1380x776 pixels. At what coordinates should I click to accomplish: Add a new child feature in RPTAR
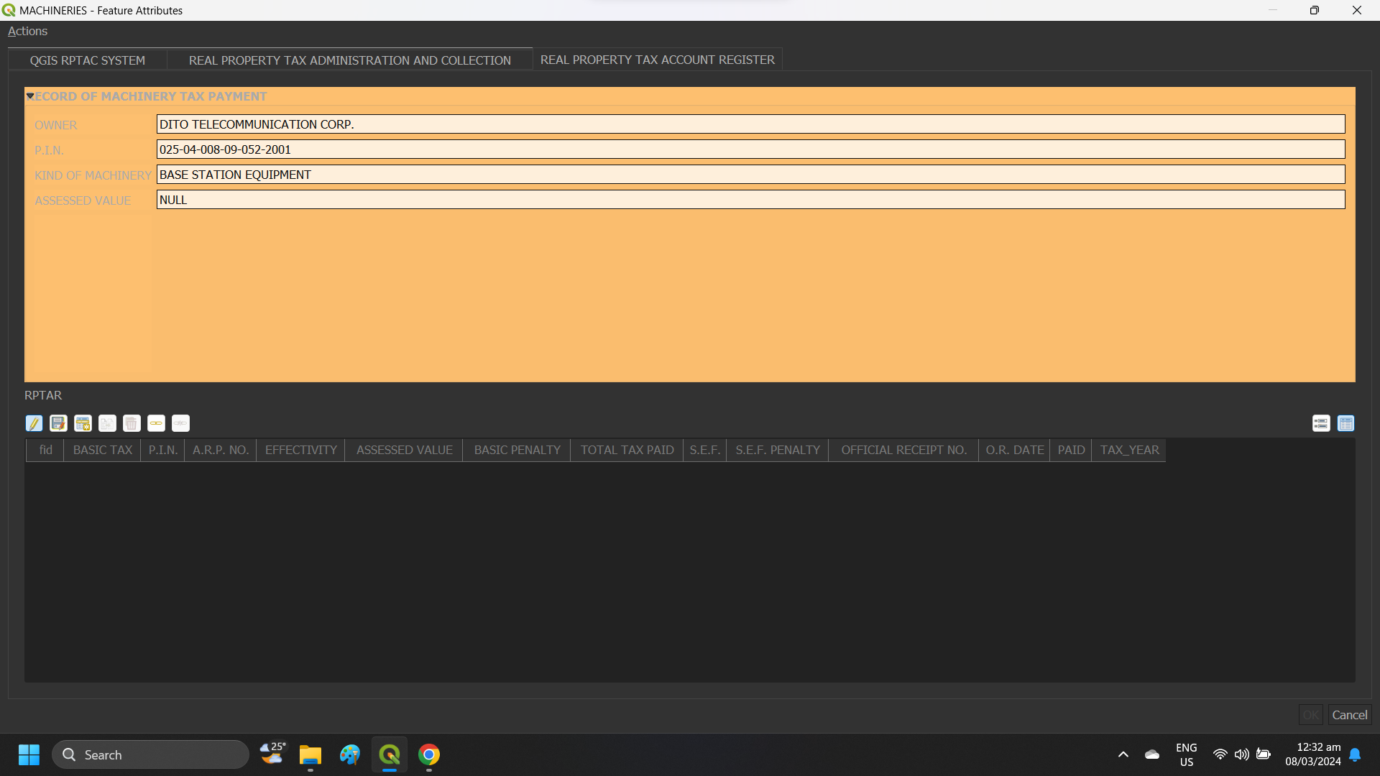click(83, 423)
